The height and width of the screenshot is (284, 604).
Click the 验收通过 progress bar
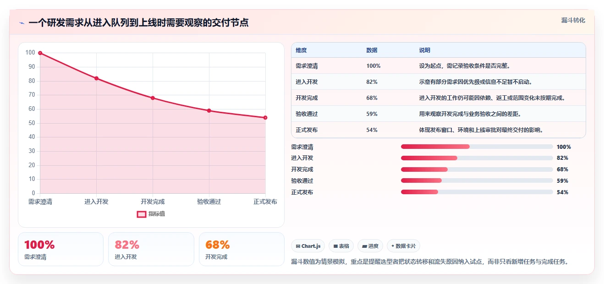[x=477, y=181]
